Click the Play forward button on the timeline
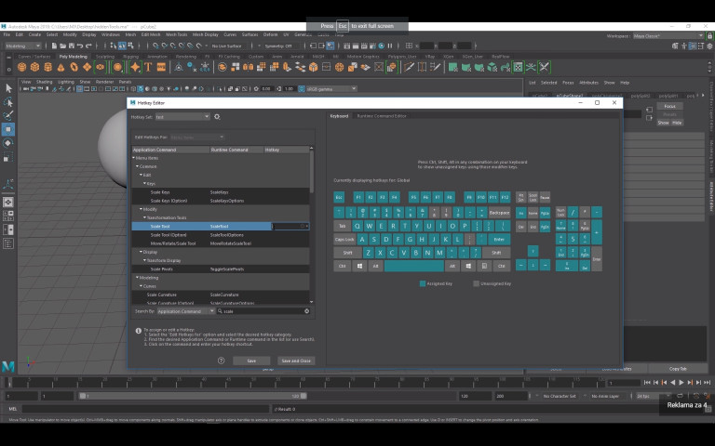This screenshot has width=715, height=446. point(681,383)
